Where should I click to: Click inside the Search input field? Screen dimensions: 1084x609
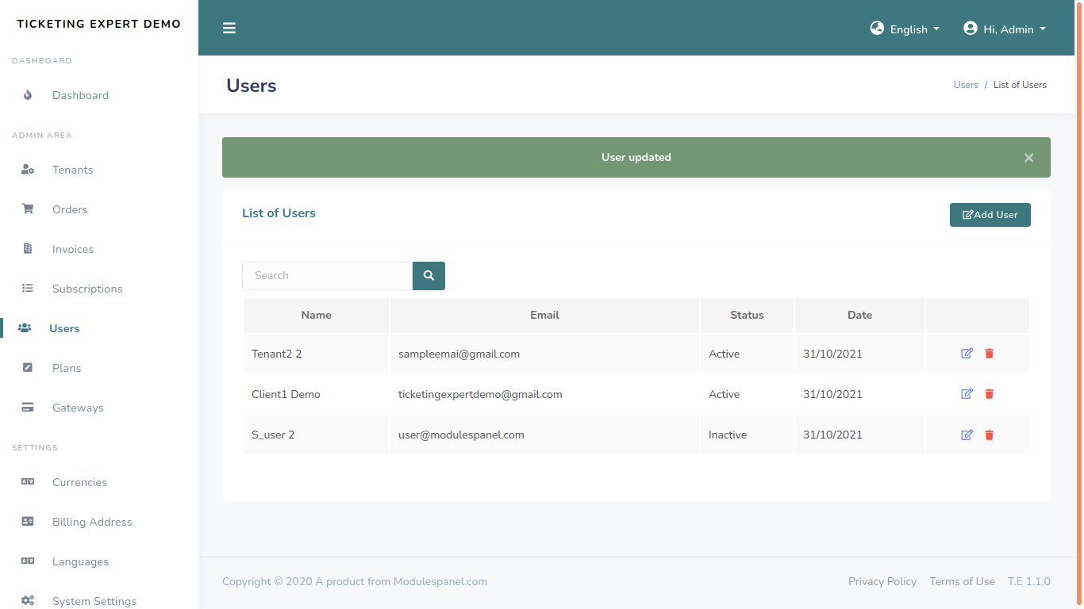[327, 275]
